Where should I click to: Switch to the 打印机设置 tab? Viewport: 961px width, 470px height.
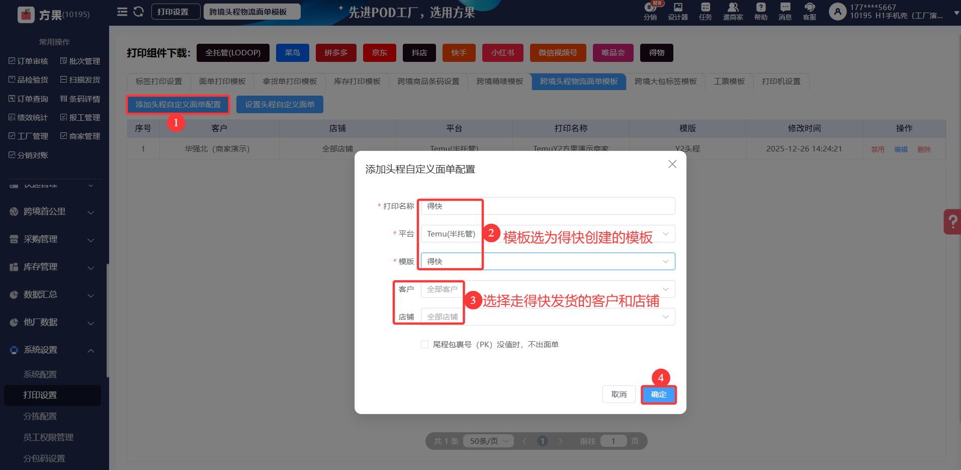(x=781, y=82)
